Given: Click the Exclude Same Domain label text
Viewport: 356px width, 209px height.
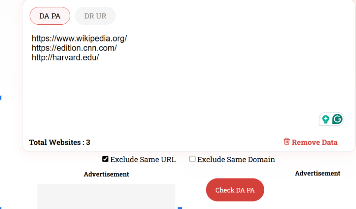Looking at the screenshot, I should pos(236,160).
